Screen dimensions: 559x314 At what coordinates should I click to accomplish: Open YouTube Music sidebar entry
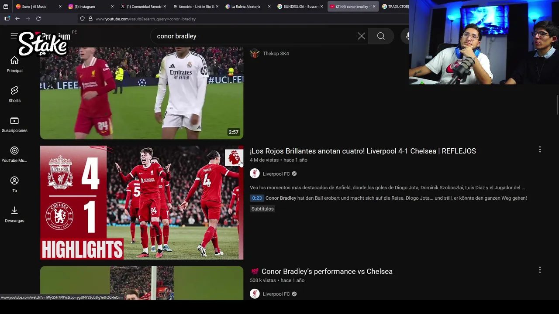14,154
